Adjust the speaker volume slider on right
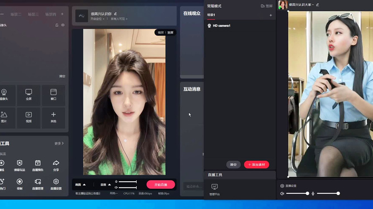This screenshot has height=209, width=373. pos(298,193)
